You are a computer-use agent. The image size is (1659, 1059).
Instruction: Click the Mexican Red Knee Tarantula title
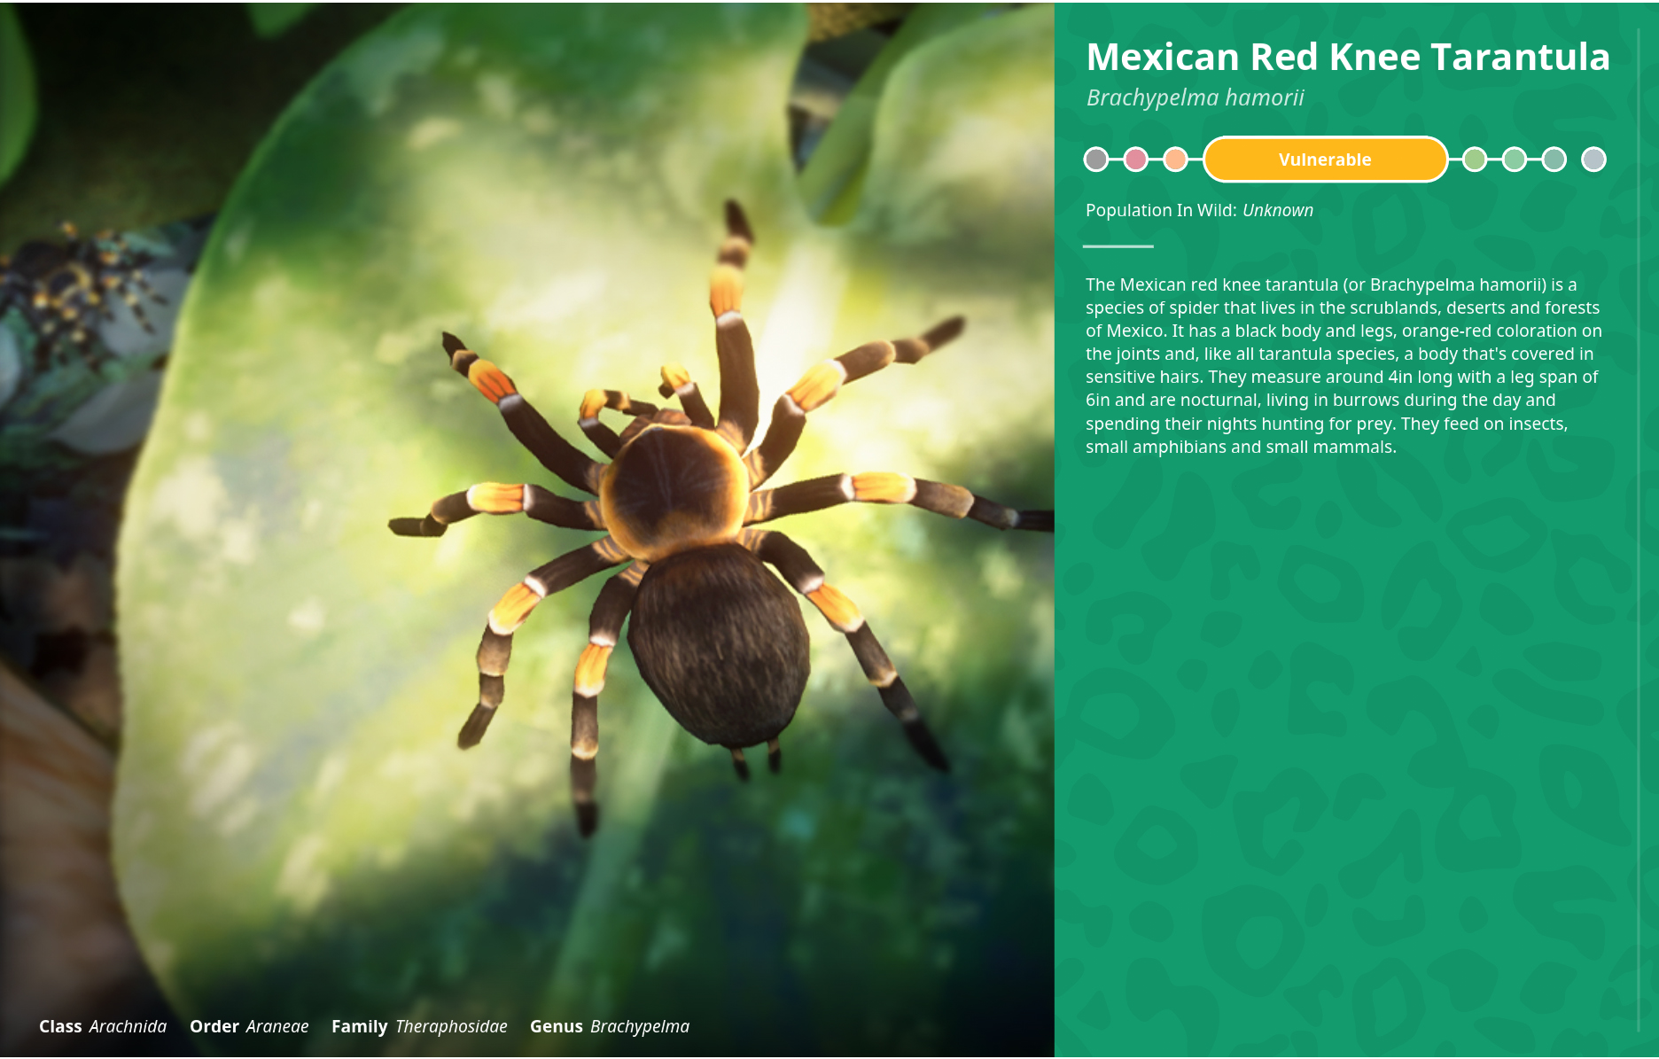pyautogui.click(x=1348, y=57)
